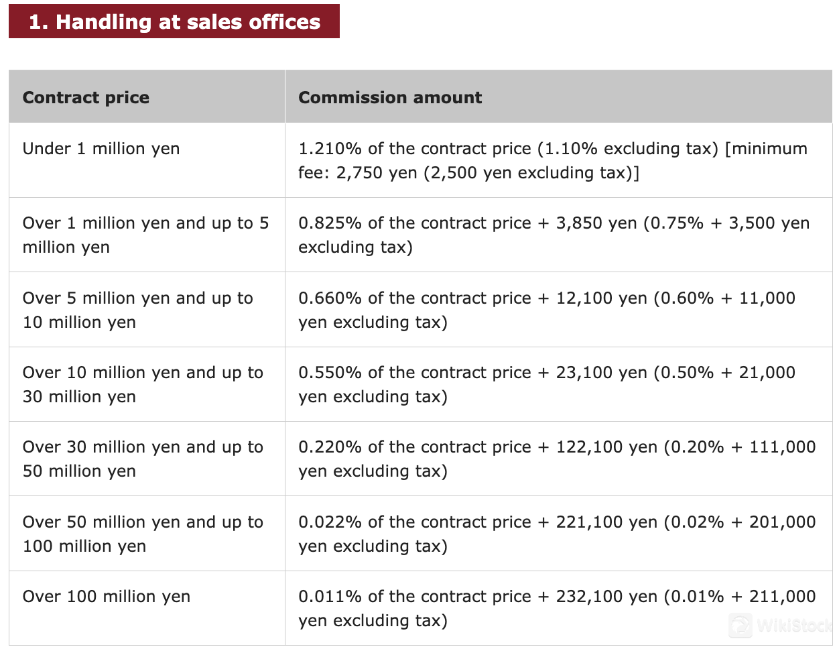839x649 pixels.
Task: Click the 0.011% plus 232,100 yen commission cell
Action: click(557, 608)
